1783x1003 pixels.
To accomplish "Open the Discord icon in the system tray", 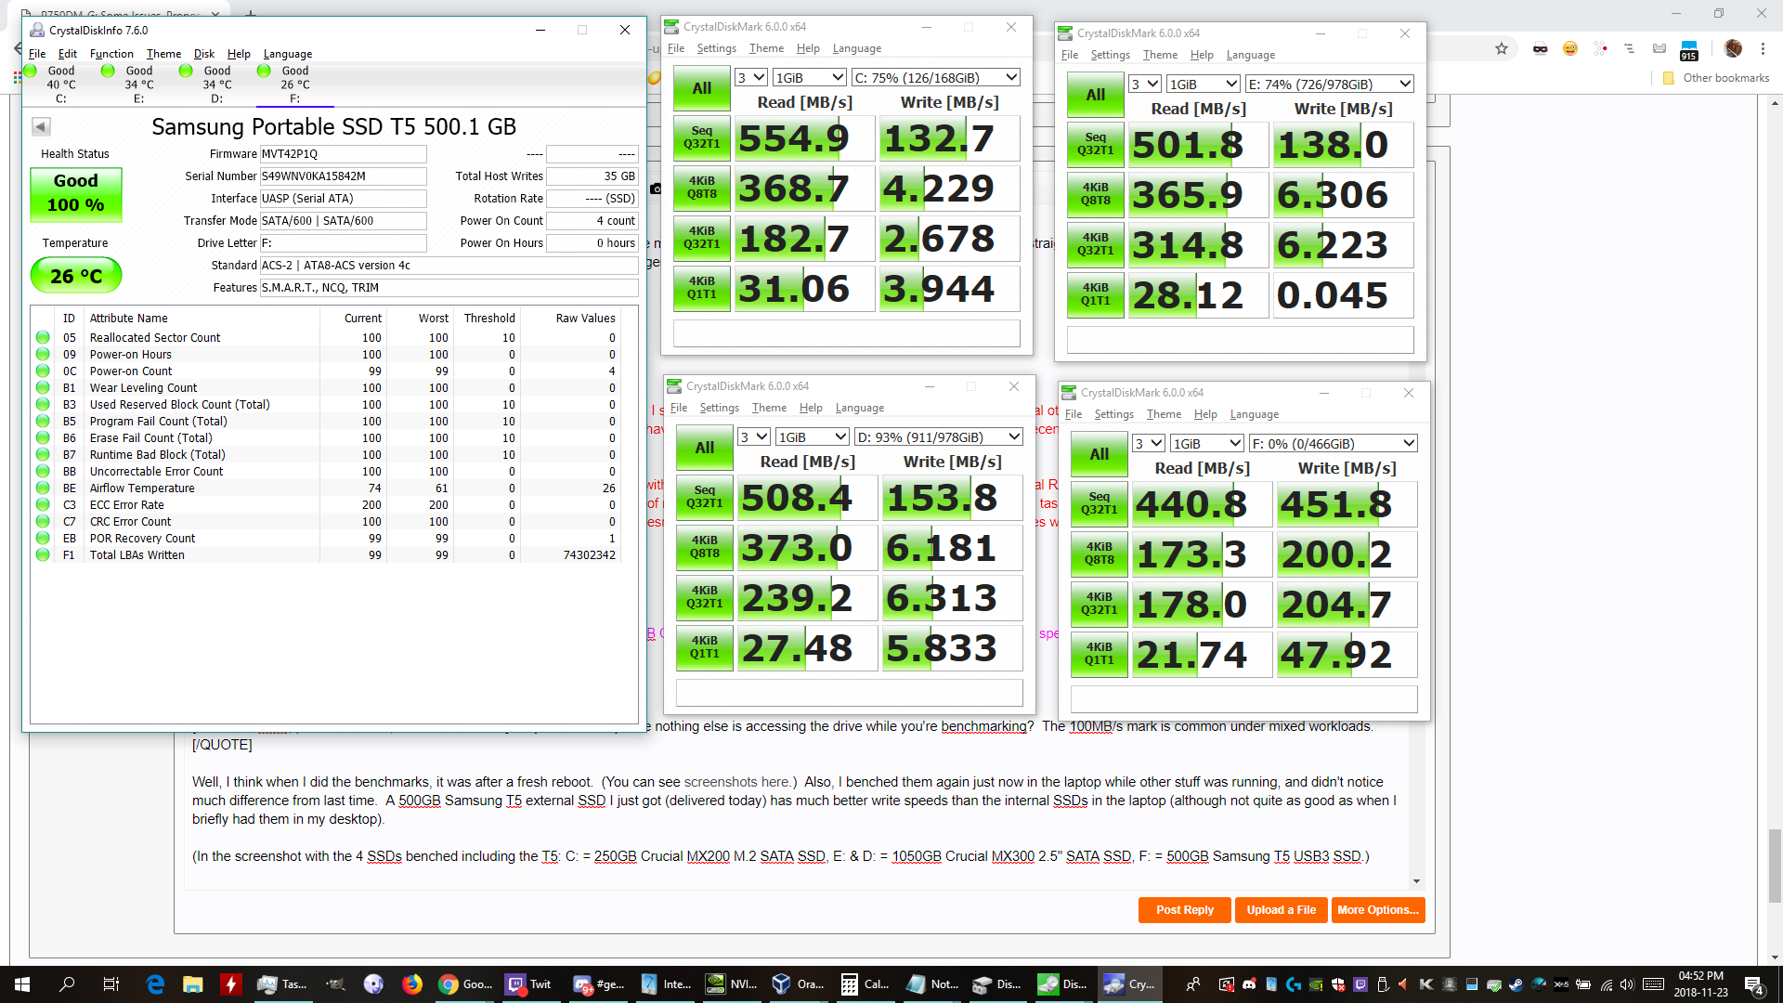I will (x=1249, y=984).
